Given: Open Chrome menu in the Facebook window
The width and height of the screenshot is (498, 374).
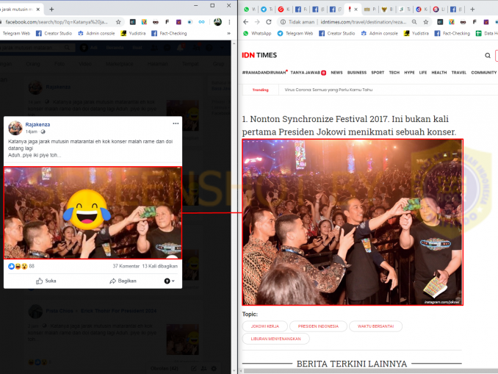Looking at the screenshot, I should point(229,22).
